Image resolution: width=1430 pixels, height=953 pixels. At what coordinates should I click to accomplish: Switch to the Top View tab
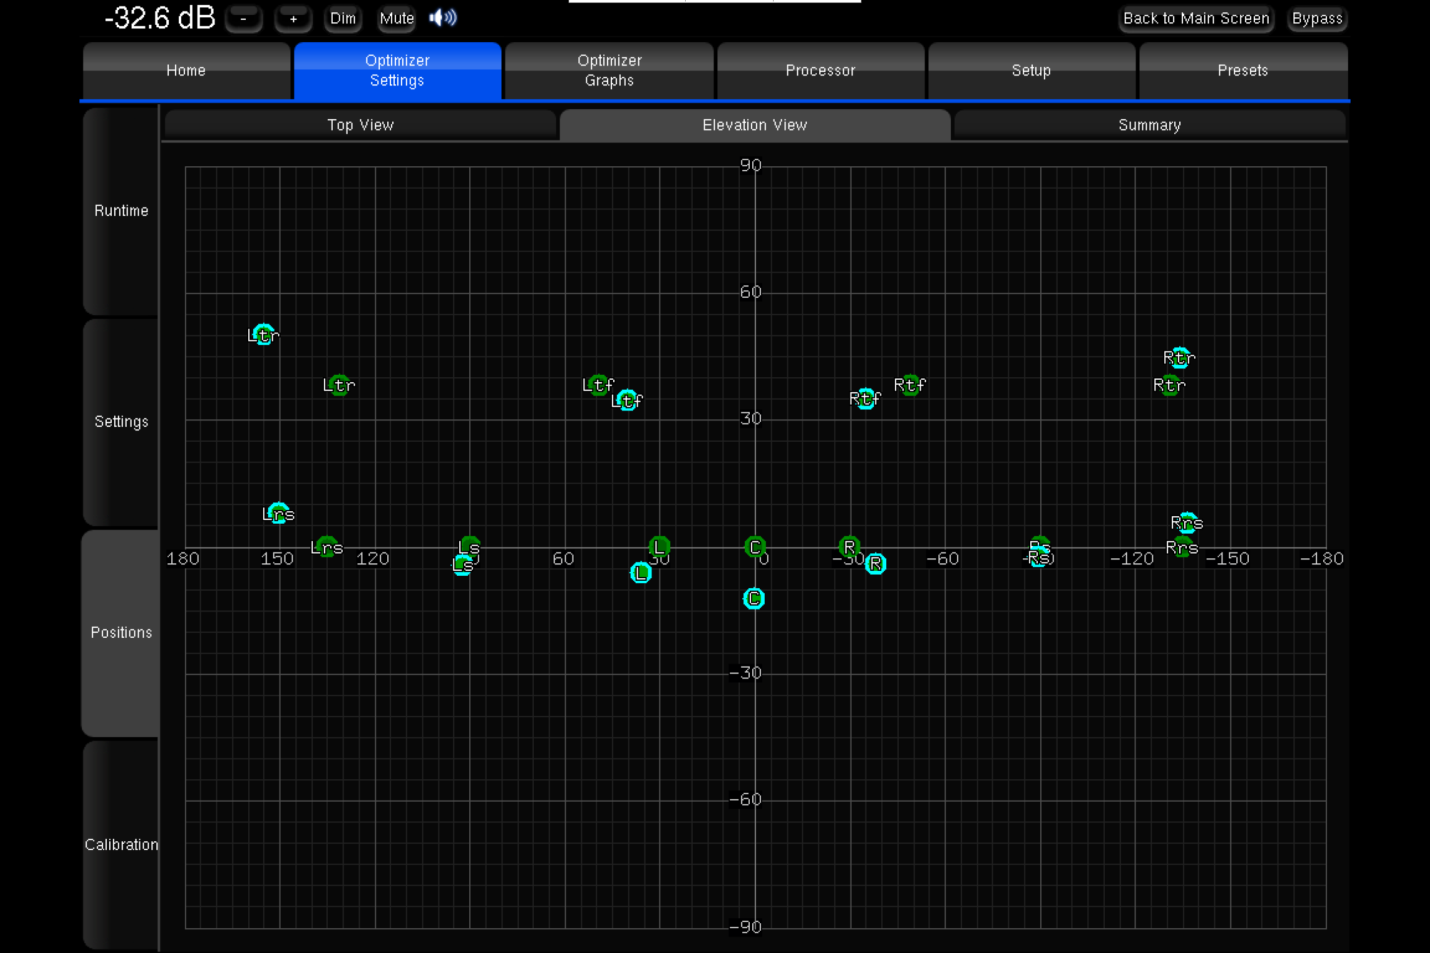tap(360, 125)
